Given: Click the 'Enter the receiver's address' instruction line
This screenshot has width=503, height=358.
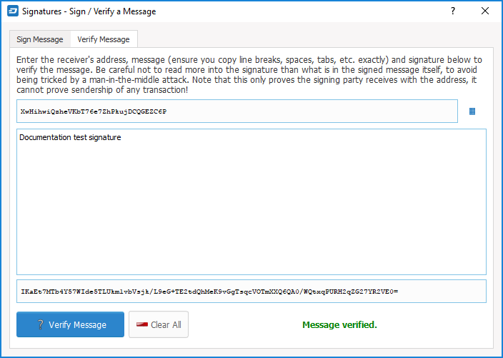Looking at the screenshot, I should pyautogui.click(x=249, y=60).
